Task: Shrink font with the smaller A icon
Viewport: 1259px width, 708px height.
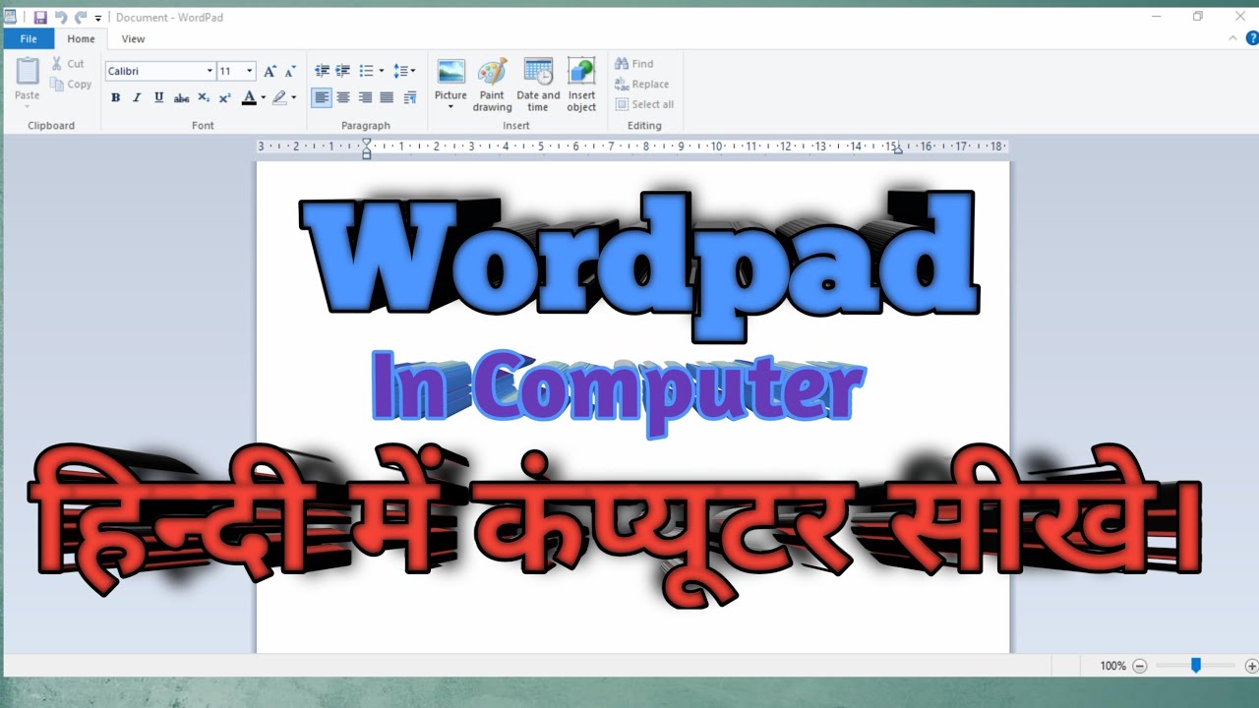Action: coord(289,71)
